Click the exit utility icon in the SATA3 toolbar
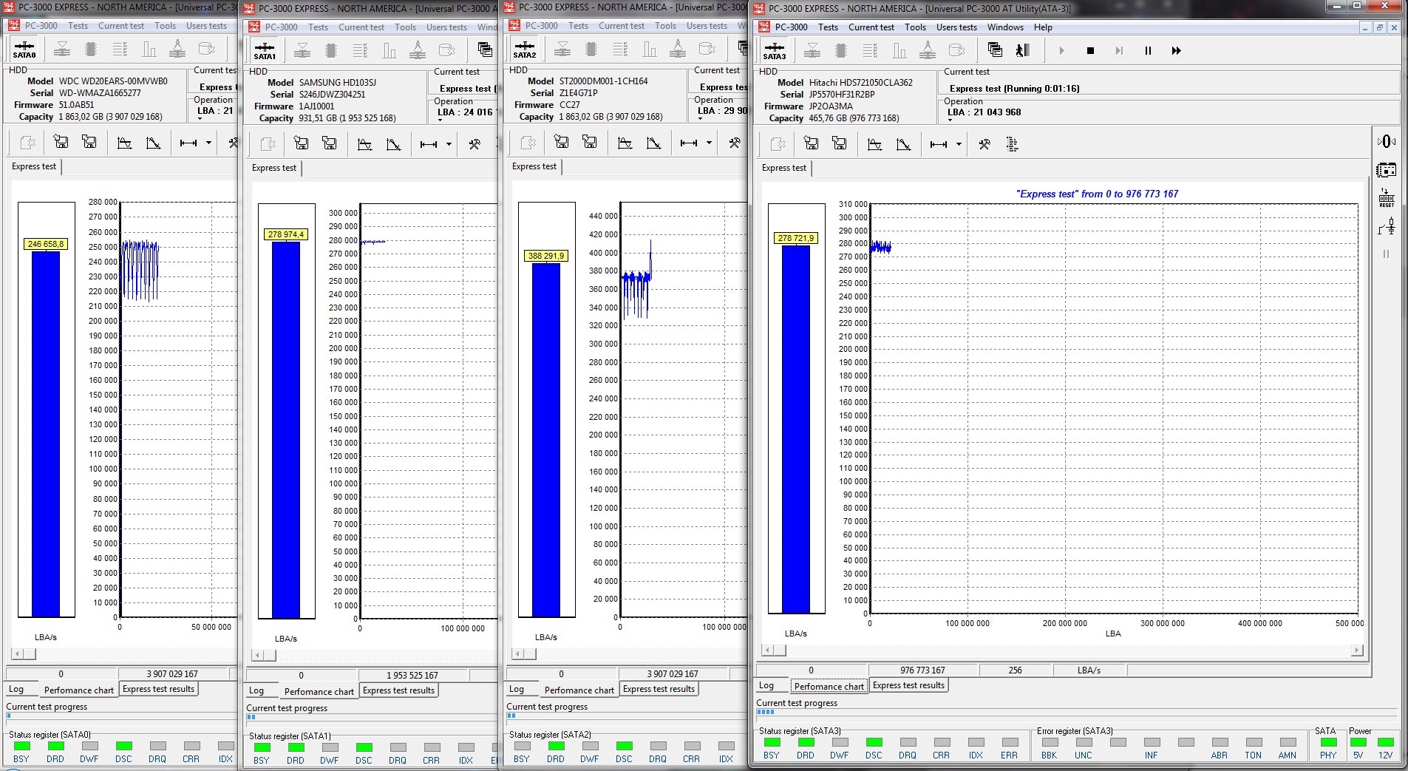Screen dimensions: 1408x771 pyautogui.click(x=1023, y=50)
